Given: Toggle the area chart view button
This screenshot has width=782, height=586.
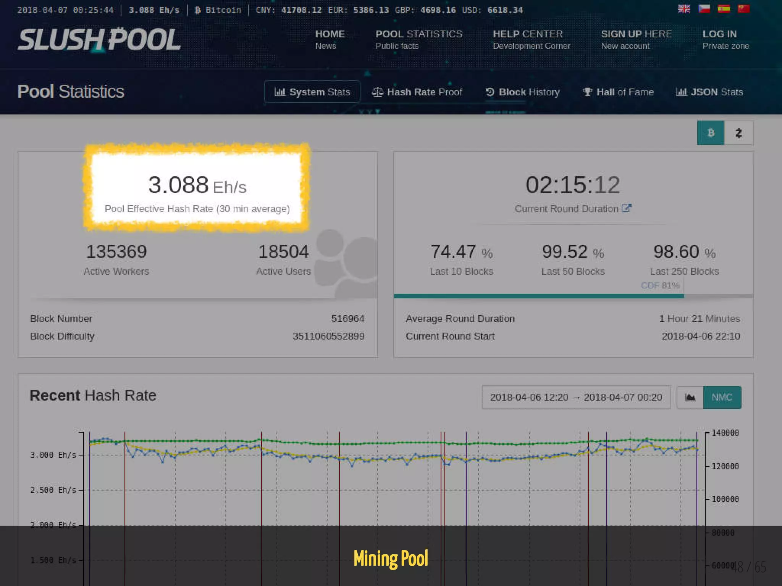Looking at the screenshot, I should (690, 398).
